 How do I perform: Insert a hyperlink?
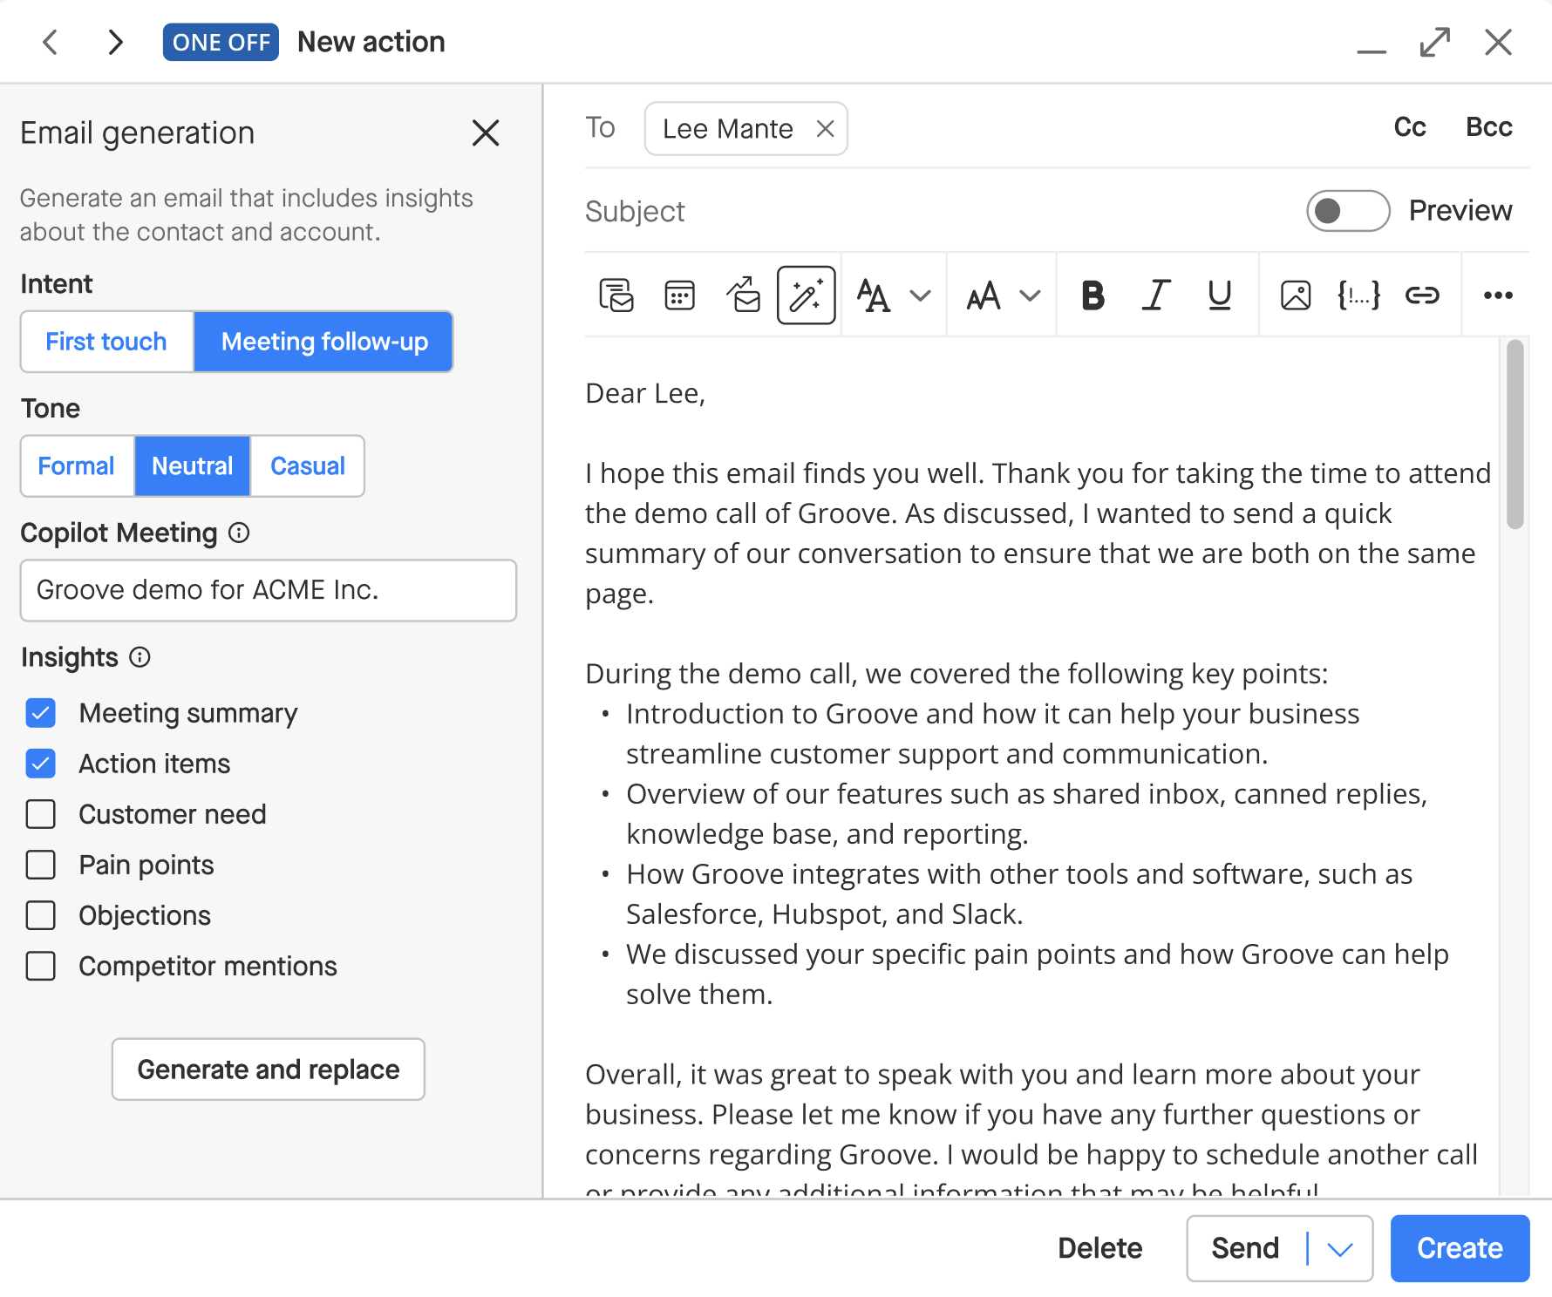(x=1423, y=295)
